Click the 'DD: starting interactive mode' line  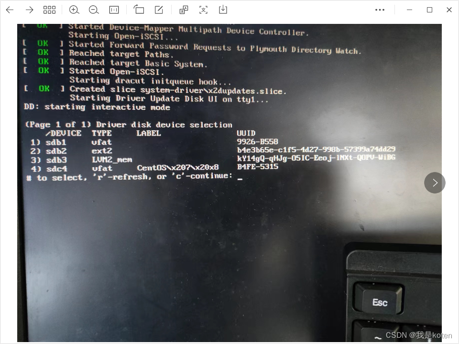tap(97, 107)
